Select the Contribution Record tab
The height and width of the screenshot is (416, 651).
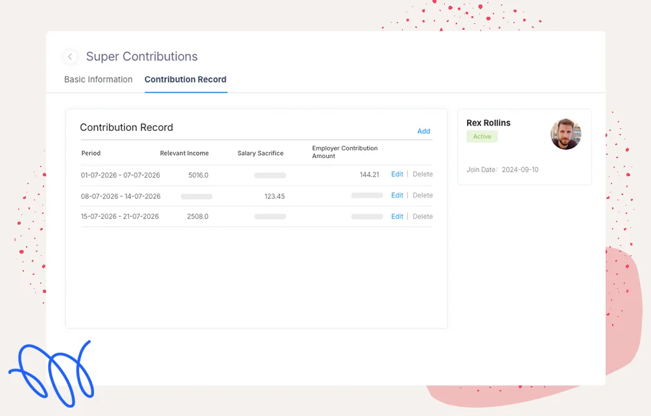click(x=185, y=80)
